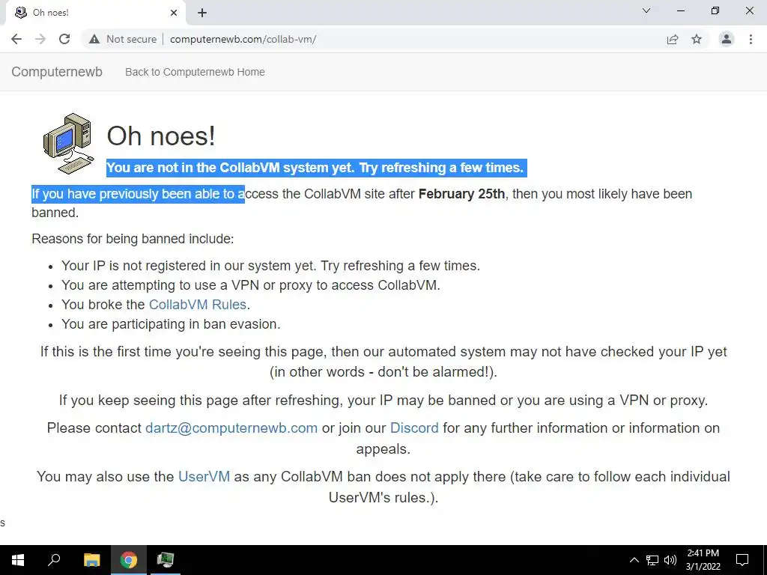The image size is (767, 575).
Task: Open a new tab with the plus button
Action: 202,13
